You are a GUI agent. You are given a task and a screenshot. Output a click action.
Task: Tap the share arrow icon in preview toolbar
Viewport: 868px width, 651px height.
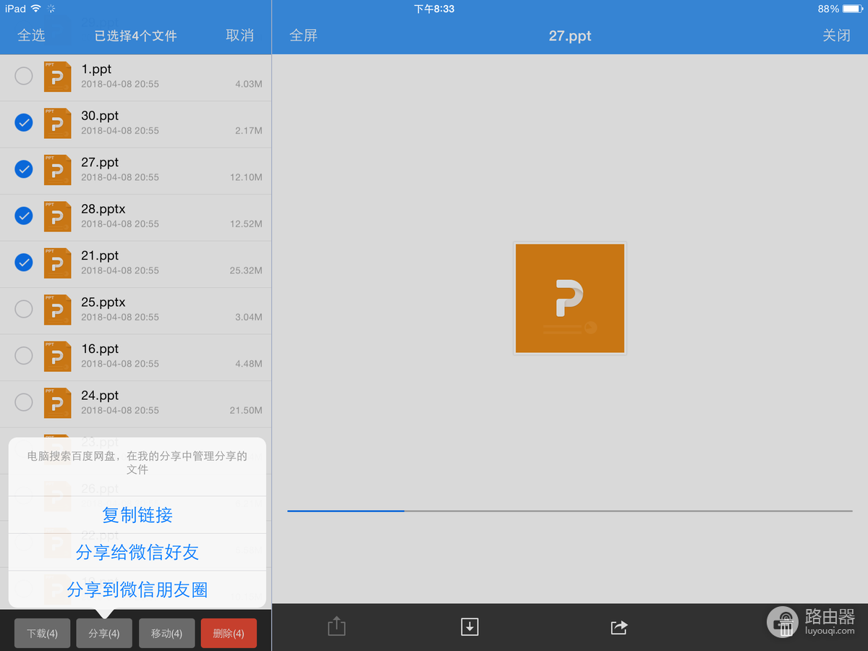618,627
